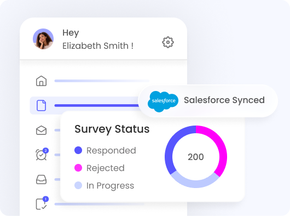Click the In Progress legend dot
The height and width of the screenshot is (216, 290).
pos(78,185)
